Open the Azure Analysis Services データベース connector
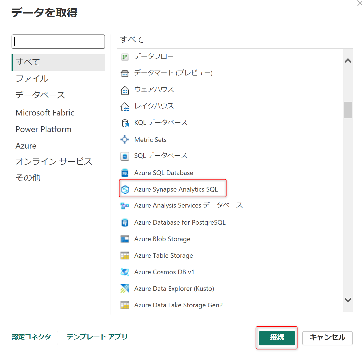Screen dimensions: 362x352 coord(188,205)
